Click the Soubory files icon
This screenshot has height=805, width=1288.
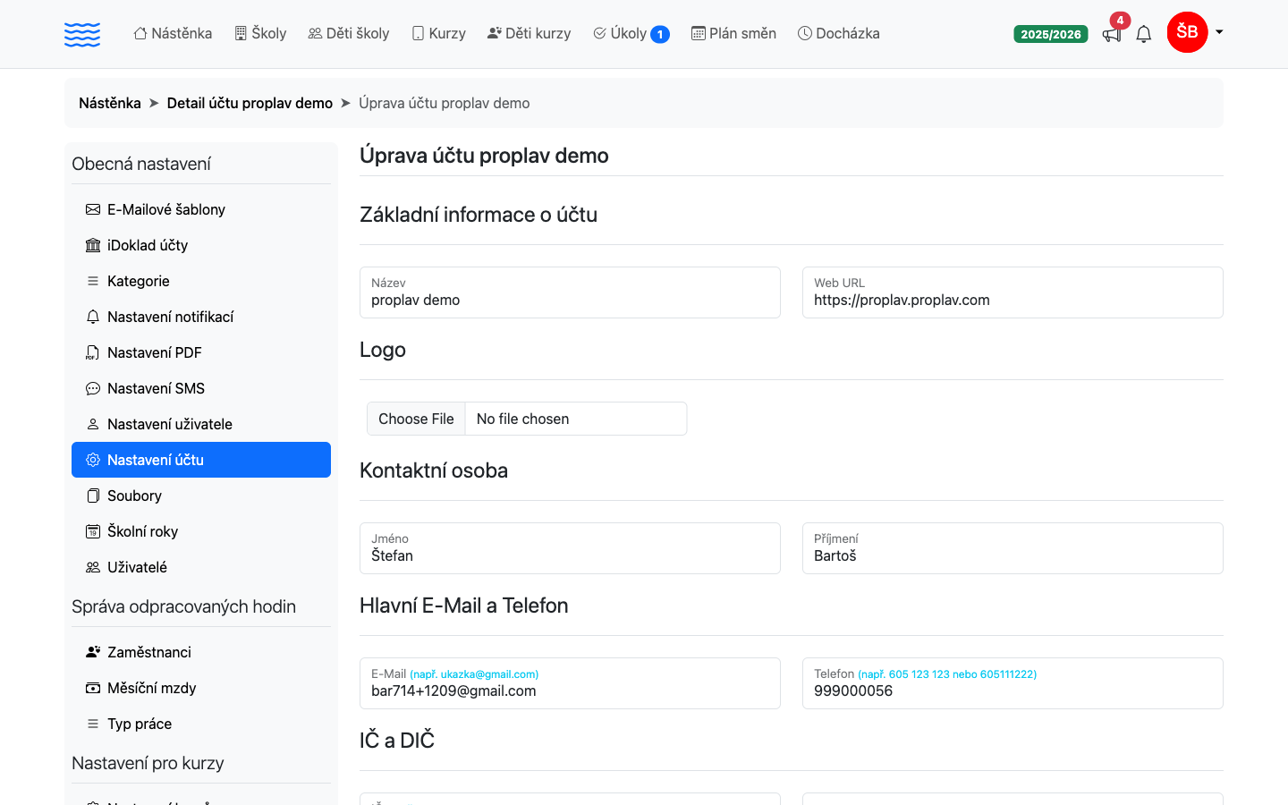coord(93,496)
